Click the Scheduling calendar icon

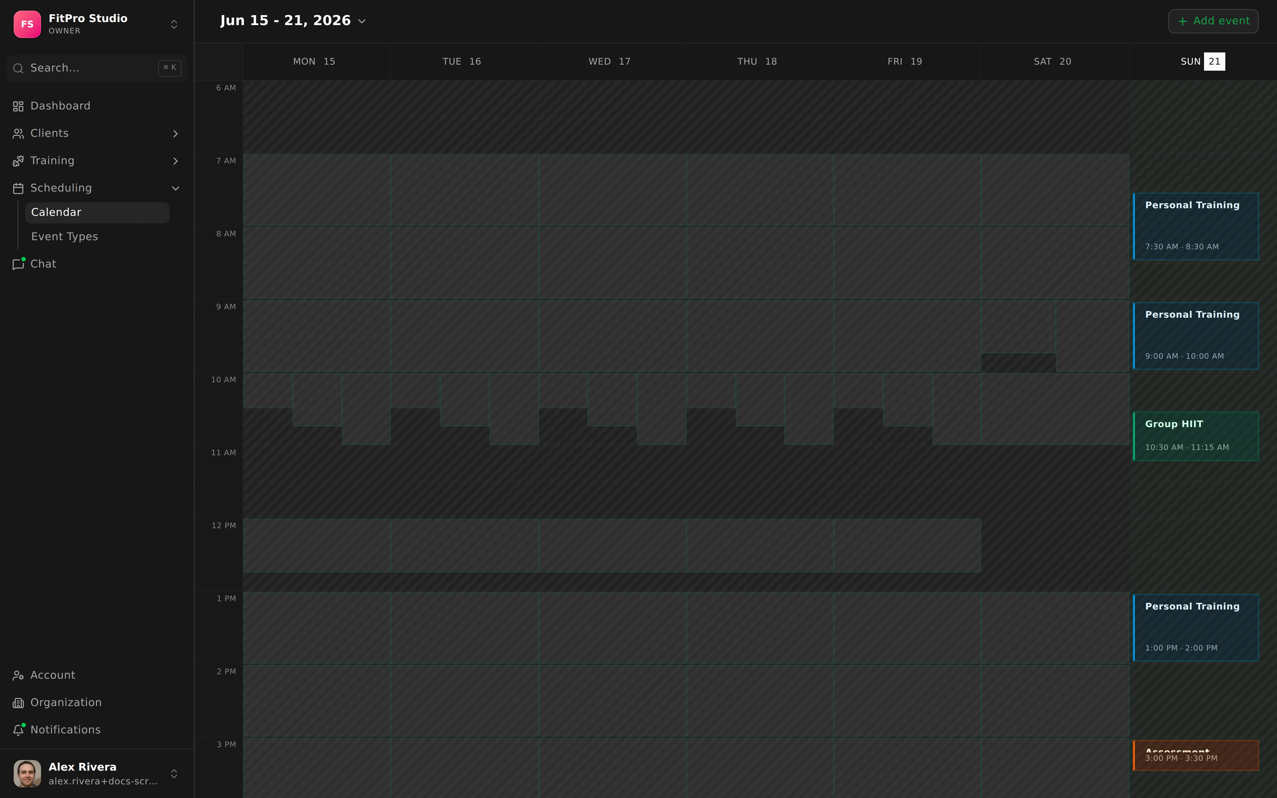[18, 188]
